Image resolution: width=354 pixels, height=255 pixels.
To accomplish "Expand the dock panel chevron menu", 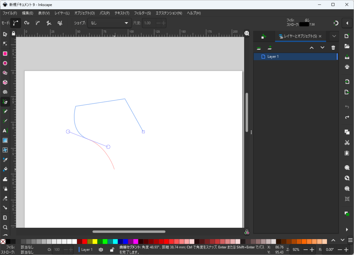I will pyautogui.click(x=334, y=36).
